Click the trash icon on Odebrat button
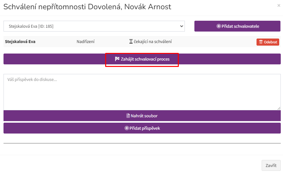283x174 pixels. coord(261,42)
